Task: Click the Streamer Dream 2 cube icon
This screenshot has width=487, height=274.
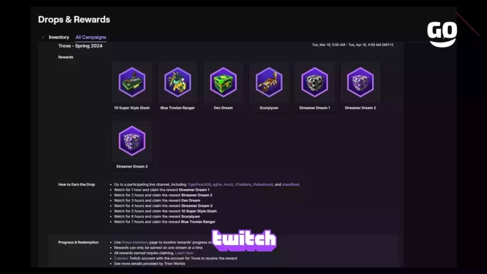Action: [360, 82]
